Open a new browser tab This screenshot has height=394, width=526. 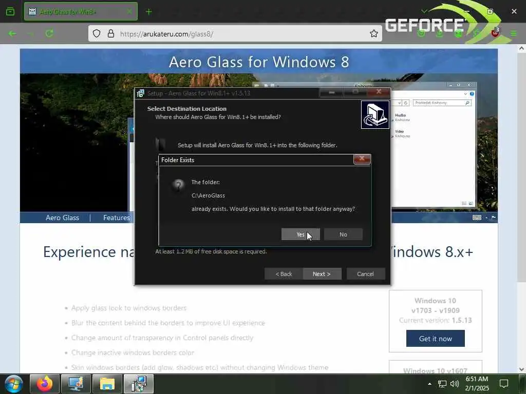[x=149, y=12]
